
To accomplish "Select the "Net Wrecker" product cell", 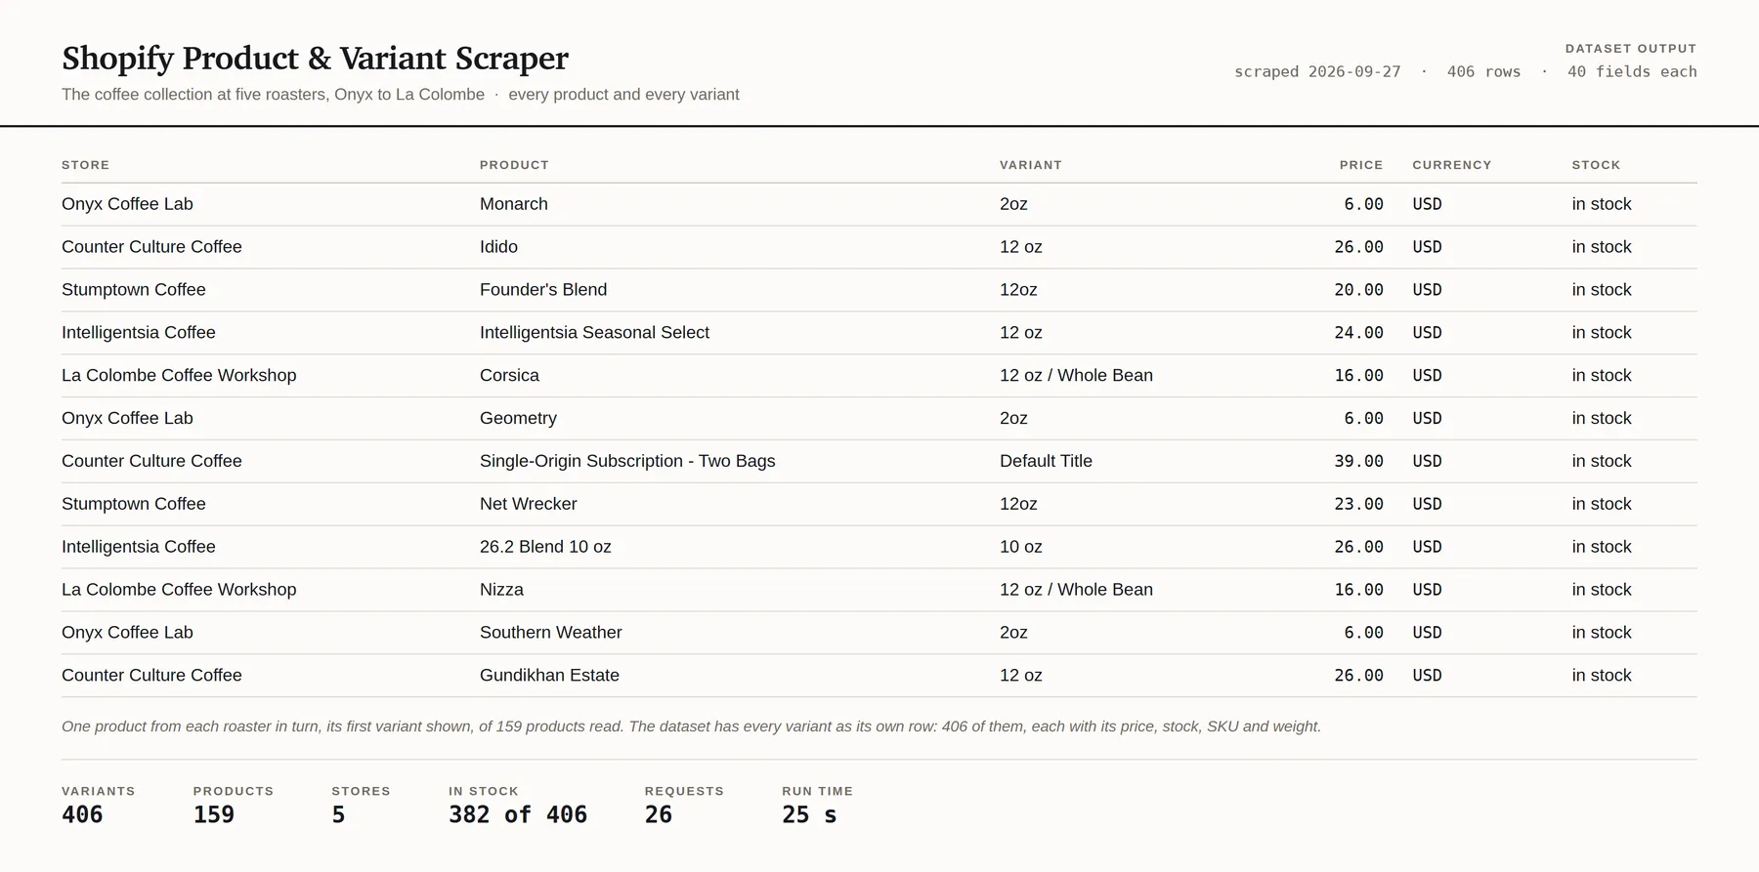I will click(529, 505).
